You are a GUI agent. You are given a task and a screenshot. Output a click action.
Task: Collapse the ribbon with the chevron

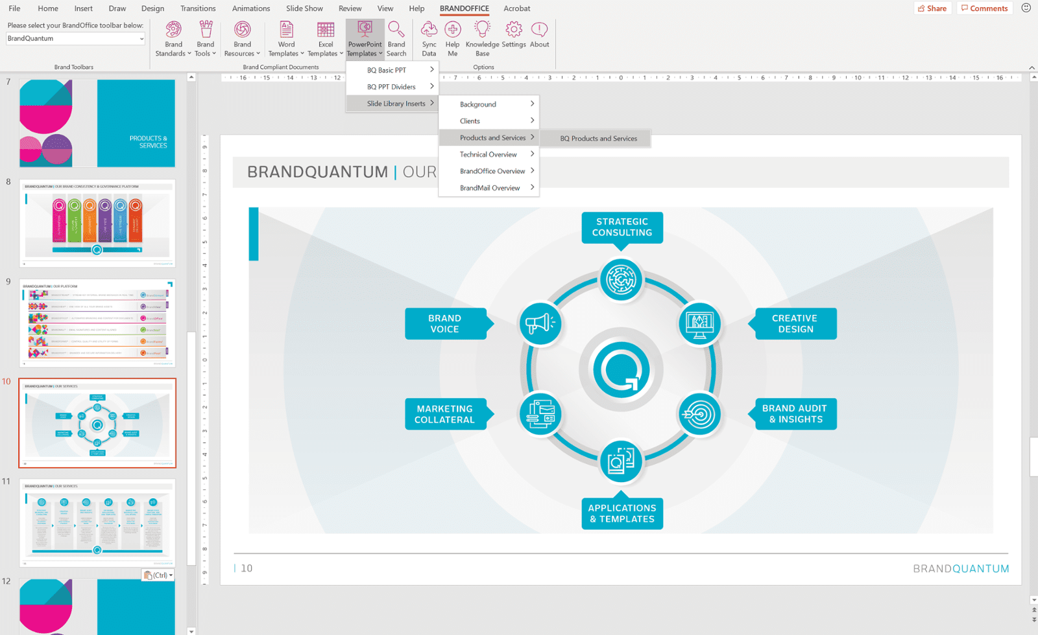pyautogui.click(x=1032, y=67)
